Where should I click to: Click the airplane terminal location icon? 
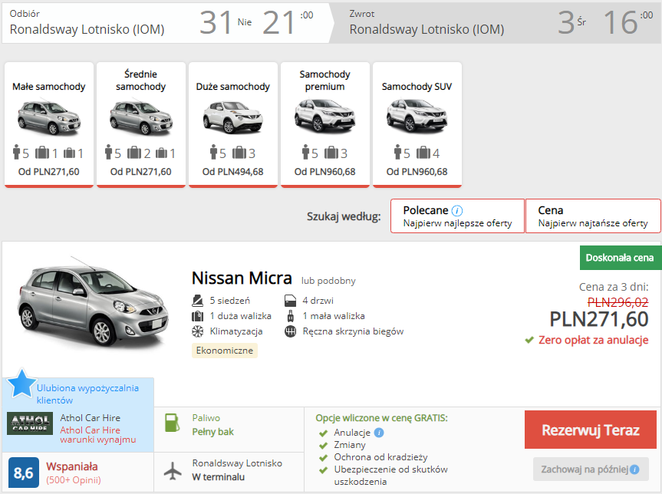click(173, 471)
